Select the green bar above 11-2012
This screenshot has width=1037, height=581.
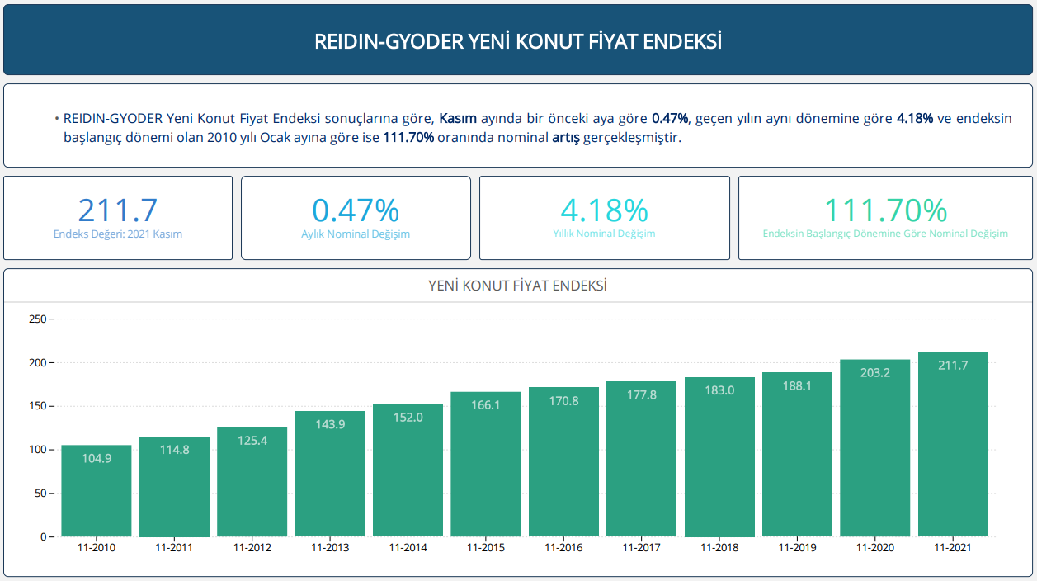coord(252,482)
